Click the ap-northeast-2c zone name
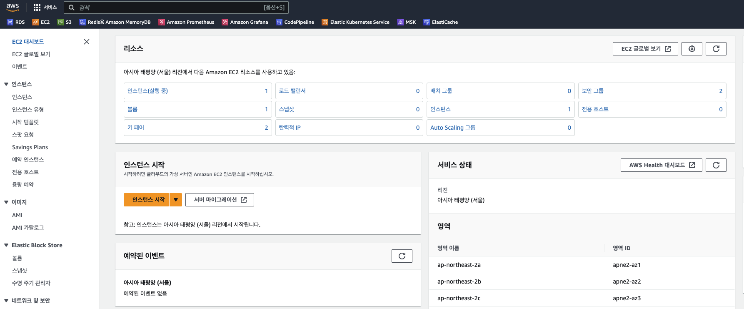The width and height of the screenshot is (744, 309). [x=459, y=298]
